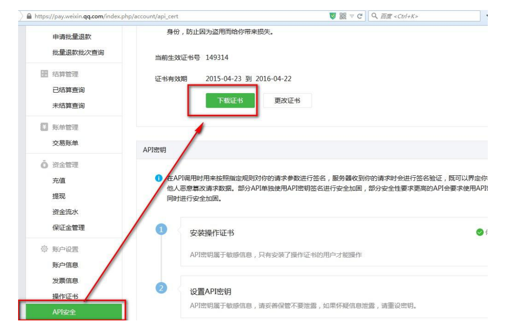Open the 操作证书 sidebar item
The height and width of the screenshot is (329, 505).
pyautogui.click(x=65, y=296)
